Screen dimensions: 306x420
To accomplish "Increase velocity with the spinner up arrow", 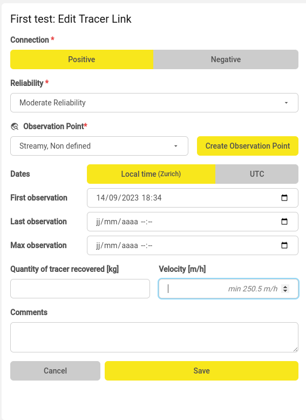I will [285, 287].
